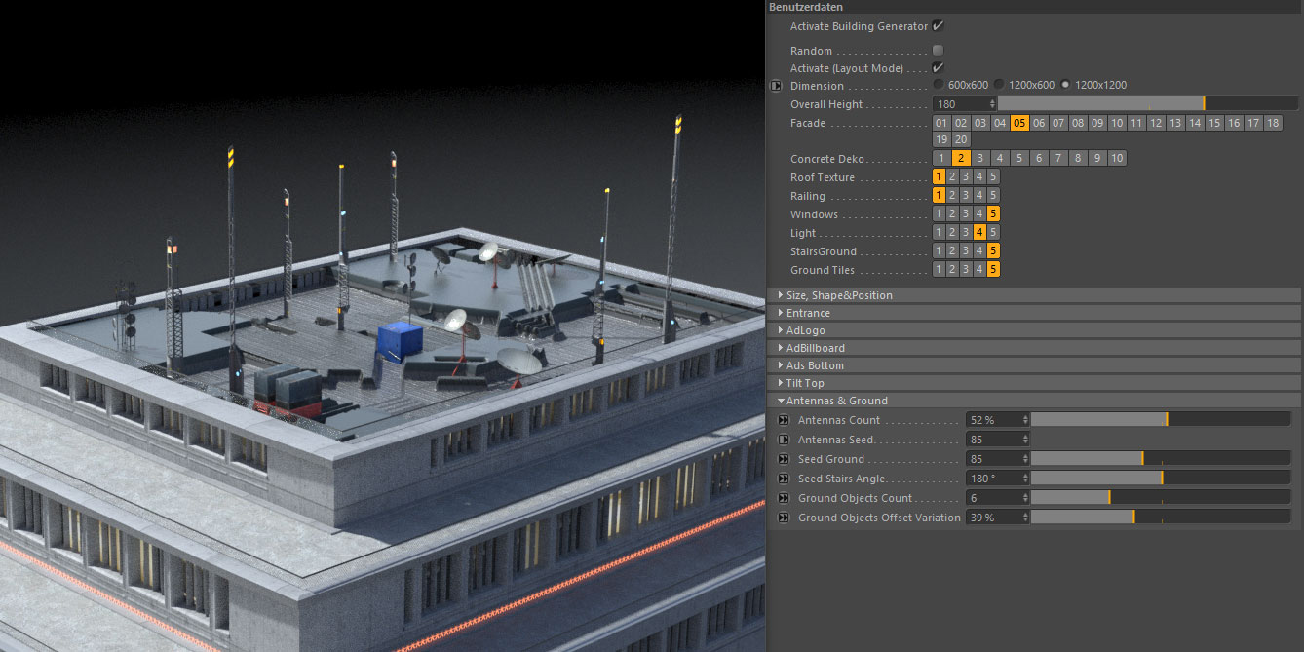
Task: Click the keyframe icon beside Ground Objects Count
Action: pyautogui.click(x=782, y=497)
